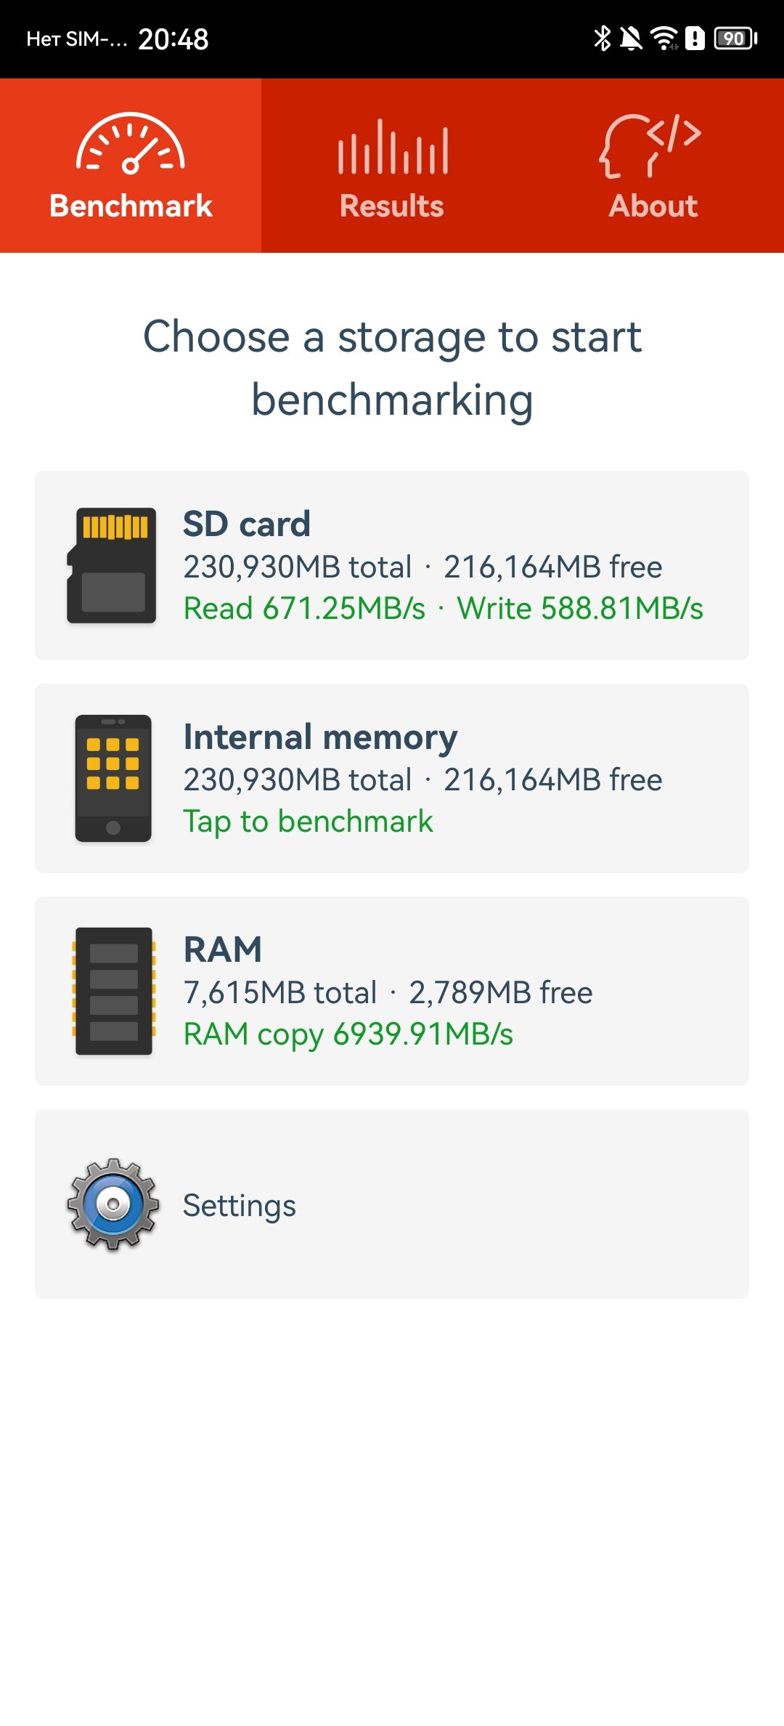Tap to benchmark Internal memory
The image size is (784, 1726).
308,822
